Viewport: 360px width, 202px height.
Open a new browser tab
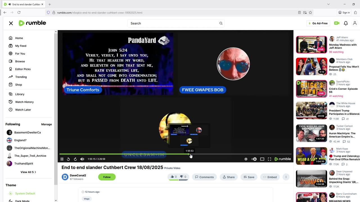tap(49, 4)
